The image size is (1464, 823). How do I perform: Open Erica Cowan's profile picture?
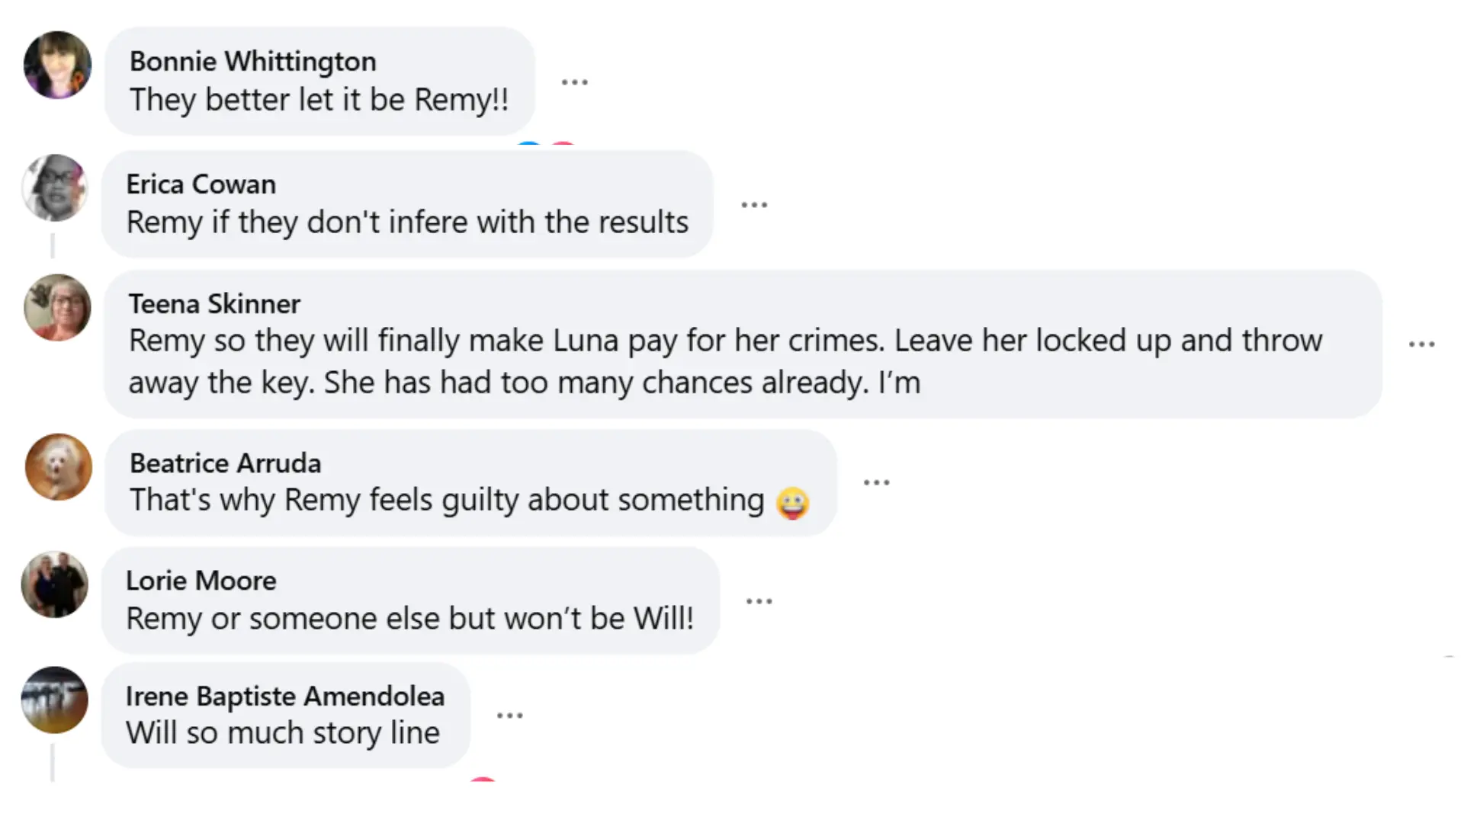pyautogui.click(x=54, y=188)
